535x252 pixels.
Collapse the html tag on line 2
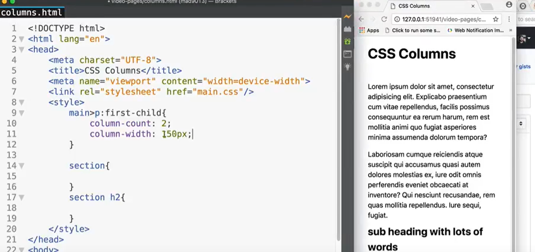coord(21,39)
